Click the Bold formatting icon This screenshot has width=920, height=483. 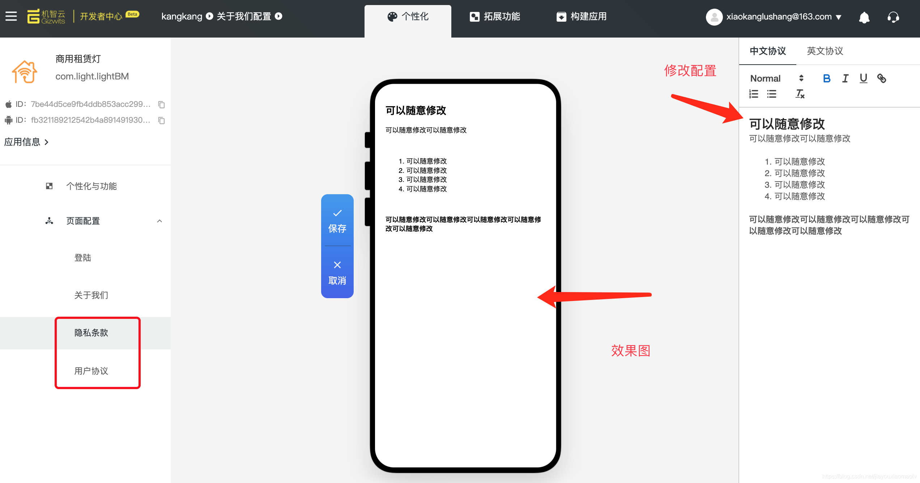826,78
